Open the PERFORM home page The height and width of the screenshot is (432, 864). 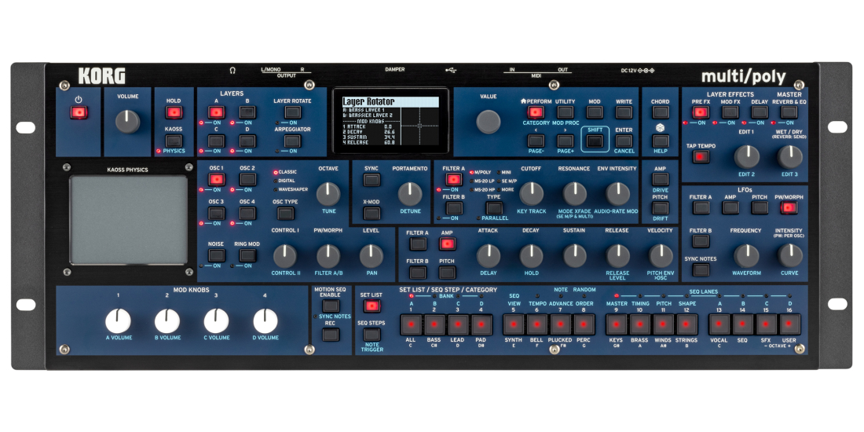(536, 112)
